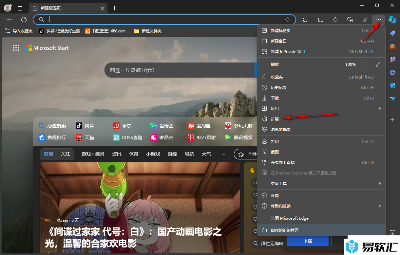Open the tab actions menu icon

tap(20, 8)
